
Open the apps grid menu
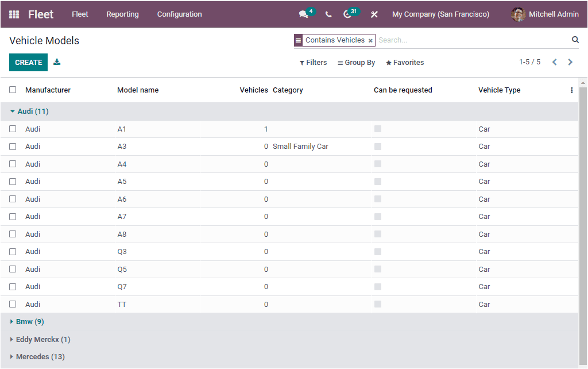coord(13,14)
